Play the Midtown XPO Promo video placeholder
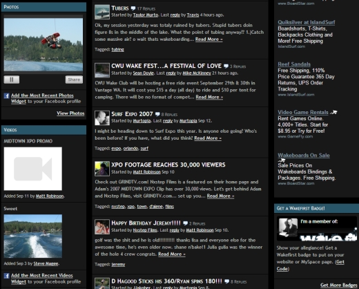Image resolution: width=359 pixels, height=289 pixels. (x=33, y=169)
